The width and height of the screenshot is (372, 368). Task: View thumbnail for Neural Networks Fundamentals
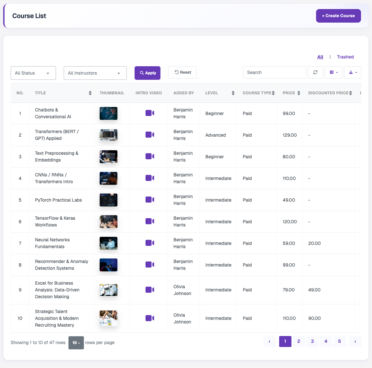[x=108, y=243]
